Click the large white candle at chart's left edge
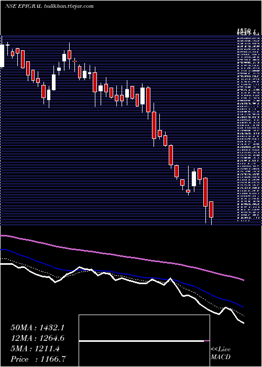The width and height of the screenshot is (262, 367). pos(2,56)
